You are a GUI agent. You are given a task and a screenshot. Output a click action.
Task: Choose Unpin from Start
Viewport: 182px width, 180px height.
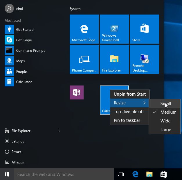pyautogui.click(x=130, y=94)
